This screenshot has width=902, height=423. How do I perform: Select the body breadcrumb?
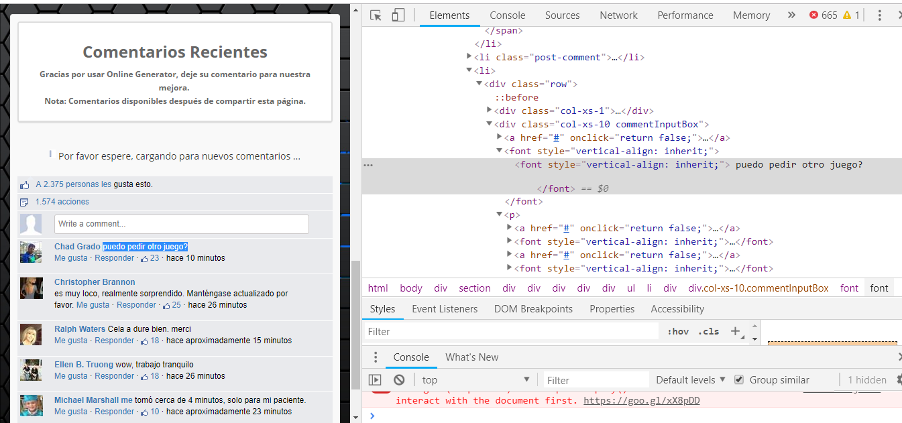411,288
